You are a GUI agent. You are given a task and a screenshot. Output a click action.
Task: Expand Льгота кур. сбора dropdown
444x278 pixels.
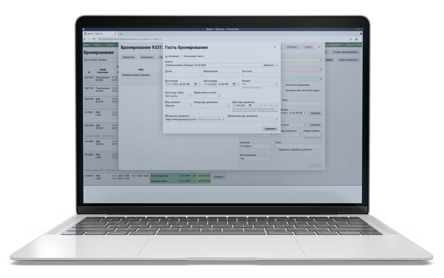tap(178, 96)
